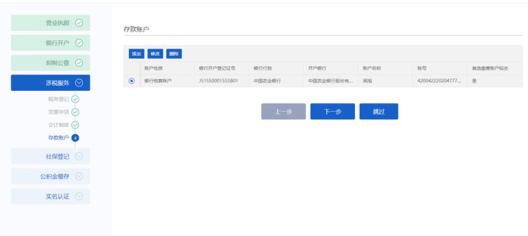Click the checkmark icon beside 会计制度
The height and width of the screenshot is (236, 528).
click(x=75, y=125)
